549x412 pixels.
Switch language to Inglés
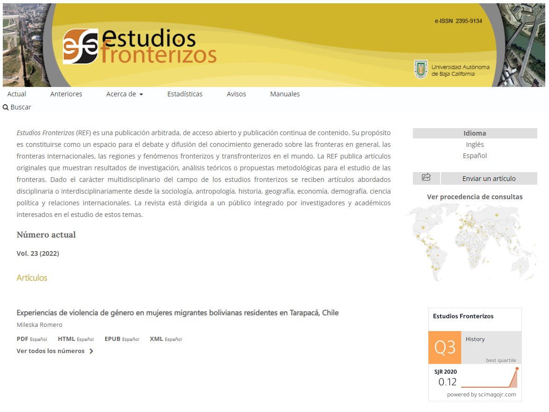click(x=475, y=145)
